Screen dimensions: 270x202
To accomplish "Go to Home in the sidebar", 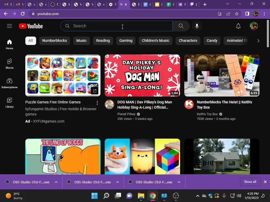I will click(9, 44).
